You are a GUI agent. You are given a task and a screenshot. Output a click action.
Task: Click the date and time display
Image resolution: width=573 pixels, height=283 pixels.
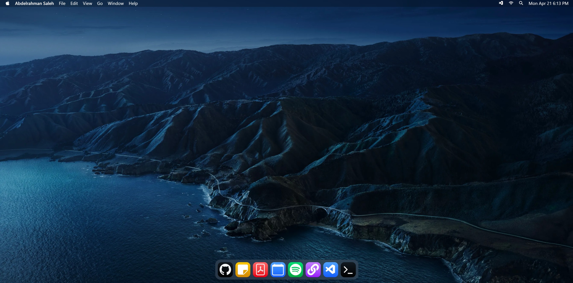(548, 3)
